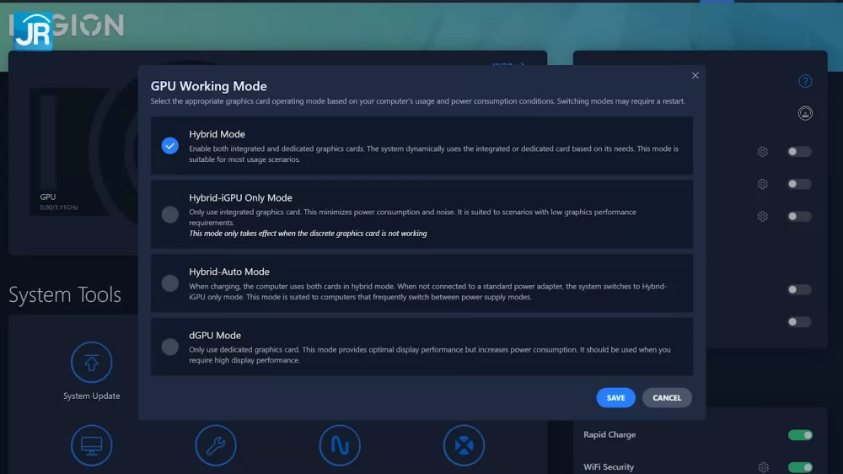Save the GPU working mode selection
This screenshot has width=843, height=474.
click(x=615, y=397)
